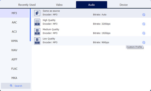Click the Search format field

tap(16, 86)
